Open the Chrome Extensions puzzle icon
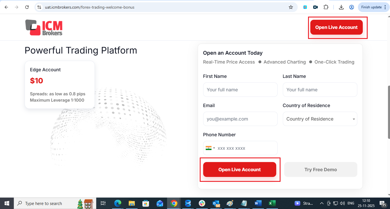 326,7
